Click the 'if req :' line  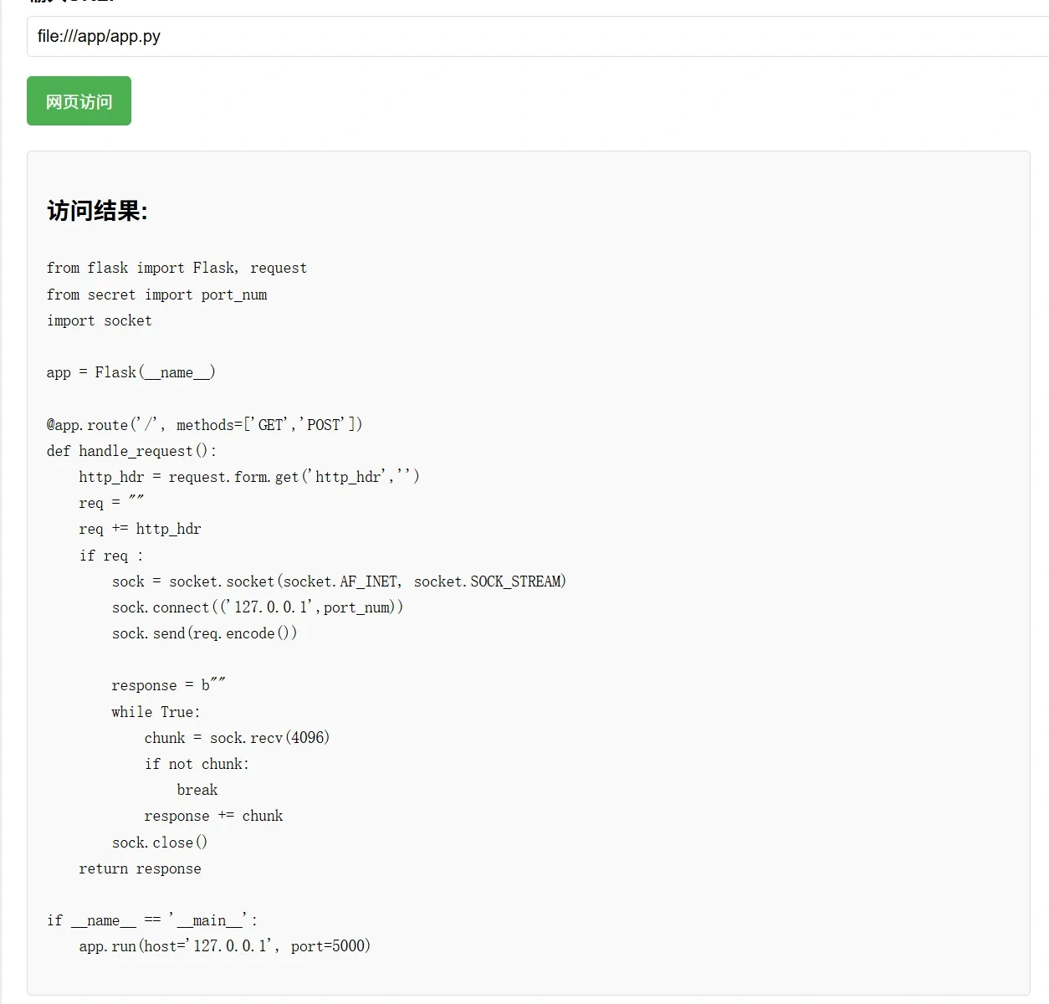tap(111, 556)
